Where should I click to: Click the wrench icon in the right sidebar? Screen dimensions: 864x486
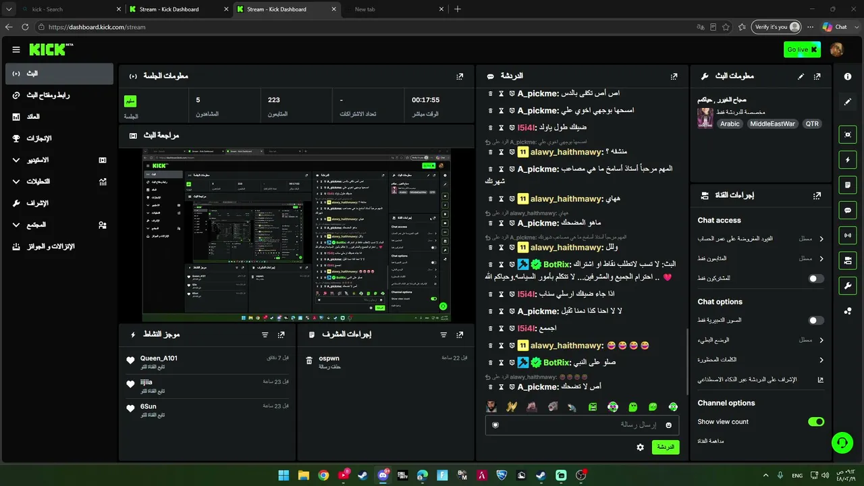tap(848, 286)
